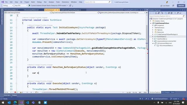The image size is (187, 105).
Task: Click the CRLF line ending indicator
Action: [x=145, y=92]
